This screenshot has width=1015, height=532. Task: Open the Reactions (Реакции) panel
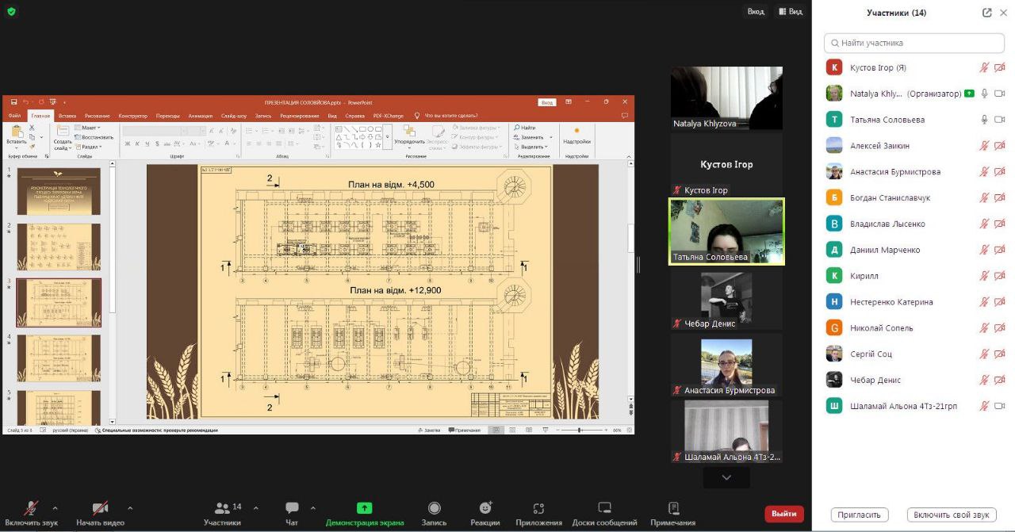pyautogui.click(x=485, y=509)
